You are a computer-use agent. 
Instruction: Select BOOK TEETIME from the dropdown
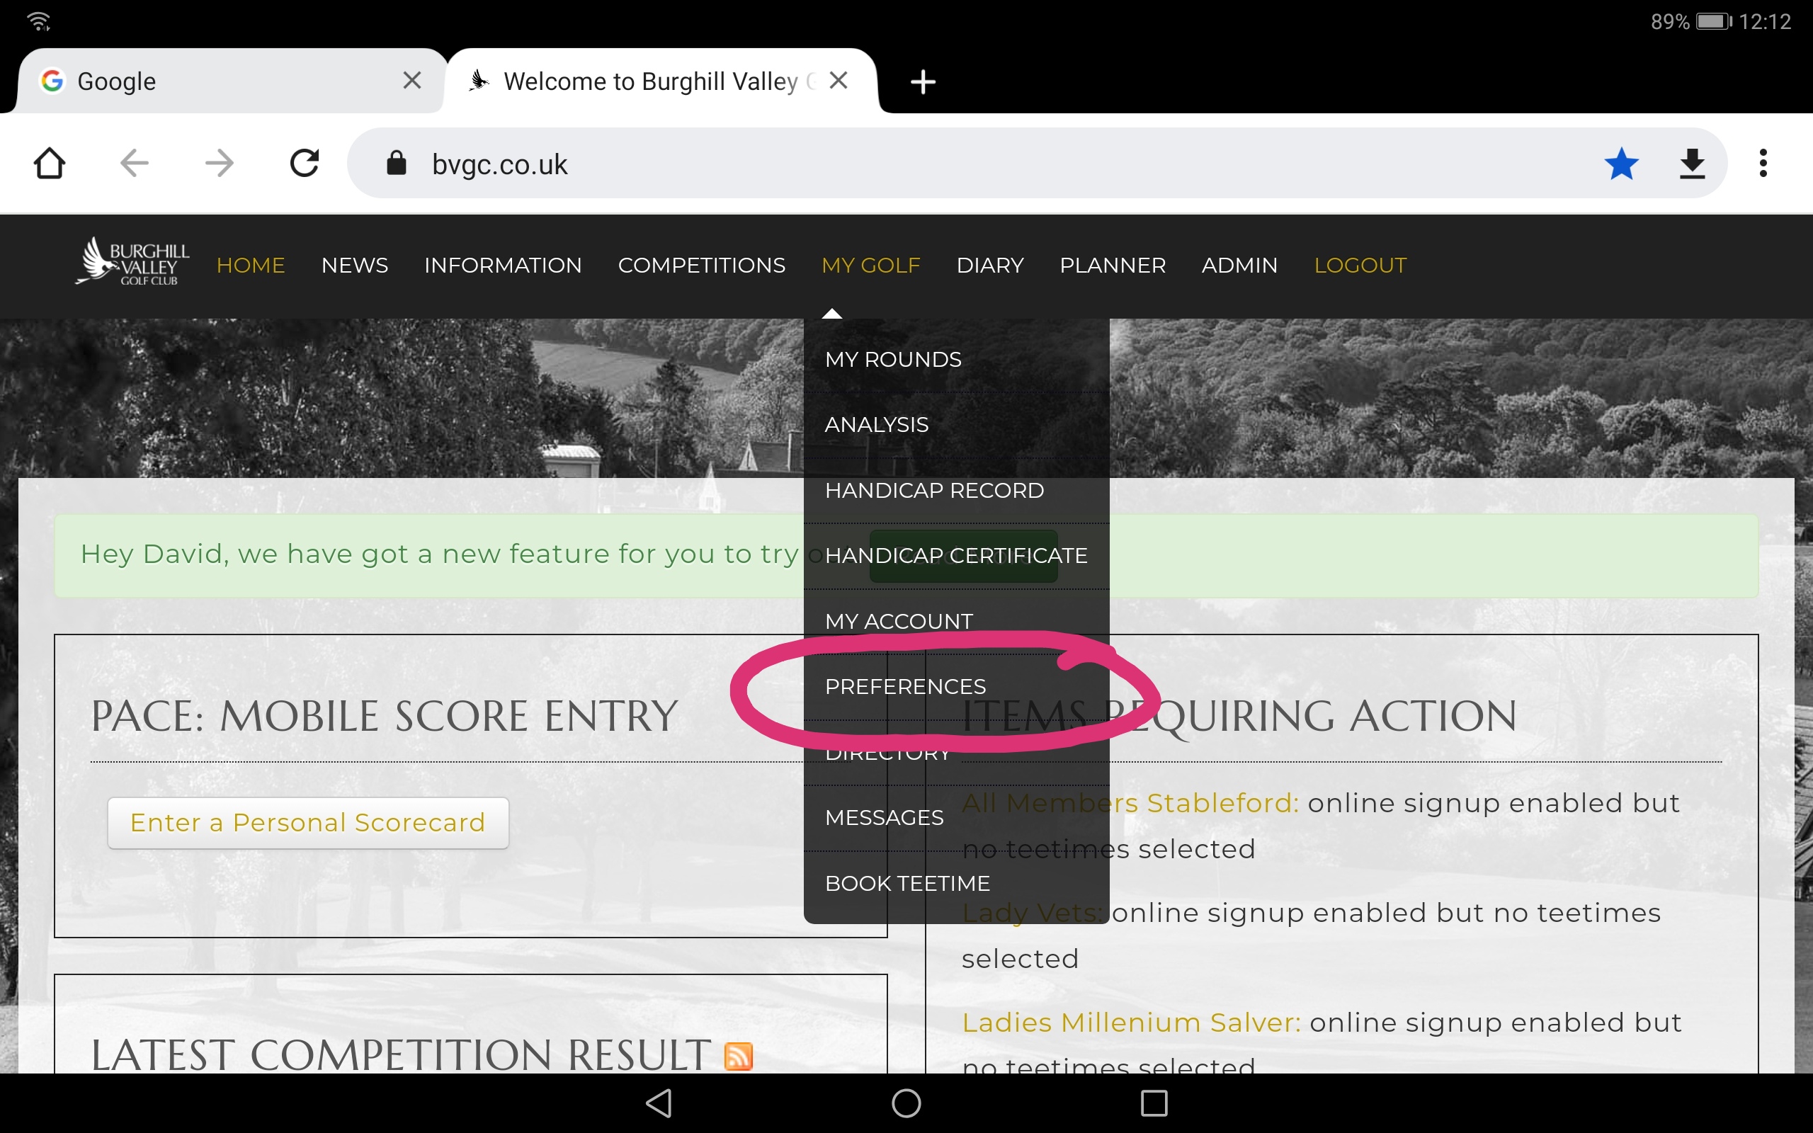click(x=956, y=884)
